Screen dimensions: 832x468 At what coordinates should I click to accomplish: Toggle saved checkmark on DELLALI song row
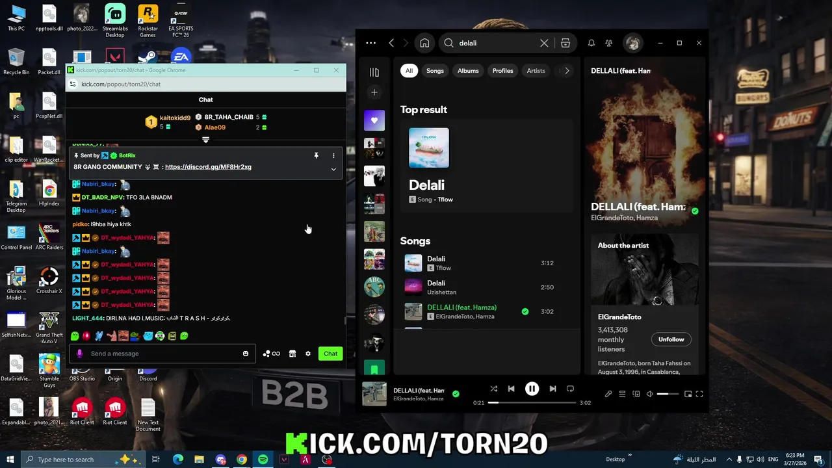(x=525, y=311)
